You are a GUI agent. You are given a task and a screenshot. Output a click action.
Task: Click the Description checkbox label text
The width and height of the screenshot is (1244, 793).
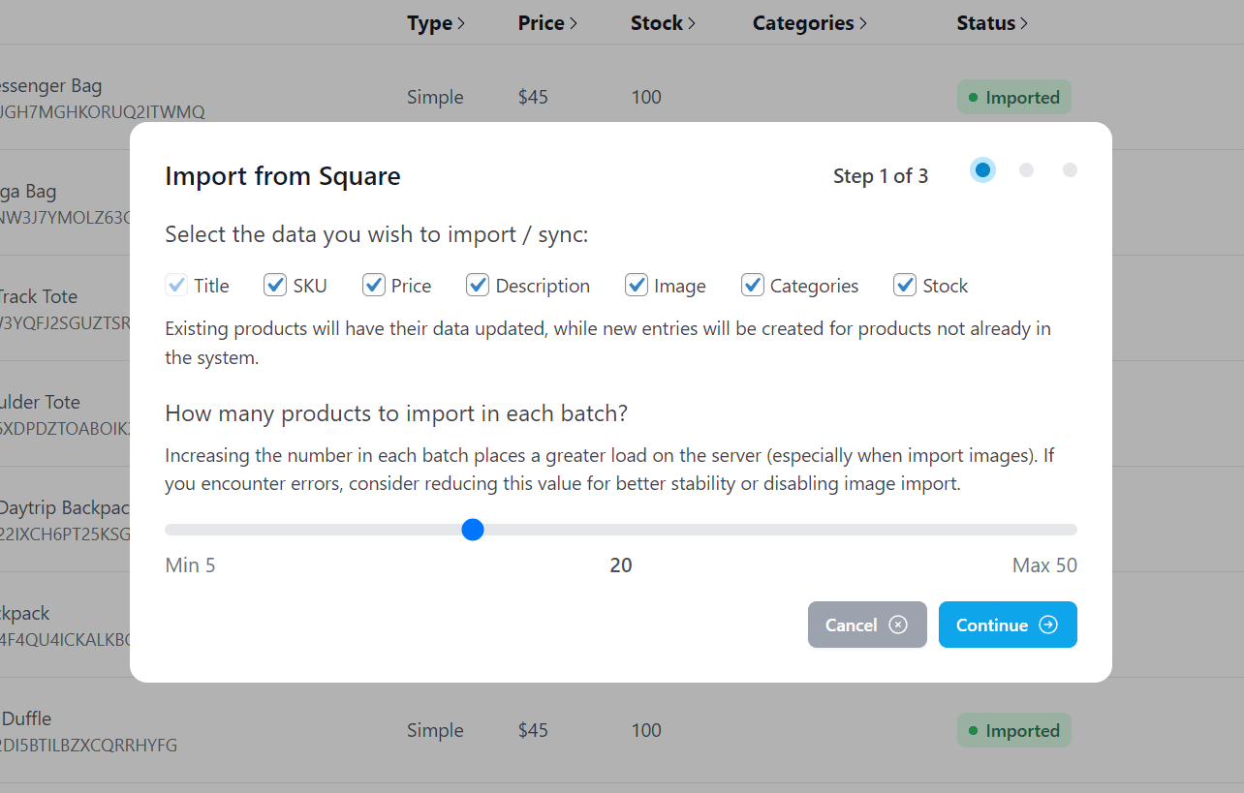click(543, 286)
